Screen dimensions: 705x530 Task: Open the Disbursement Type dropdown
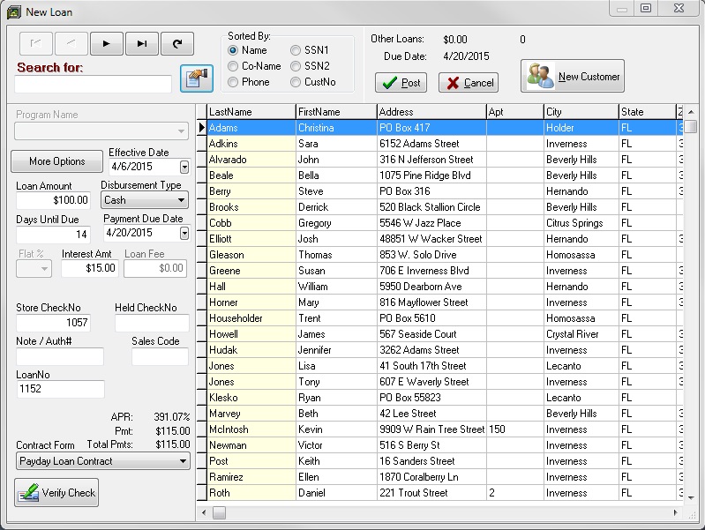[181, 200]
